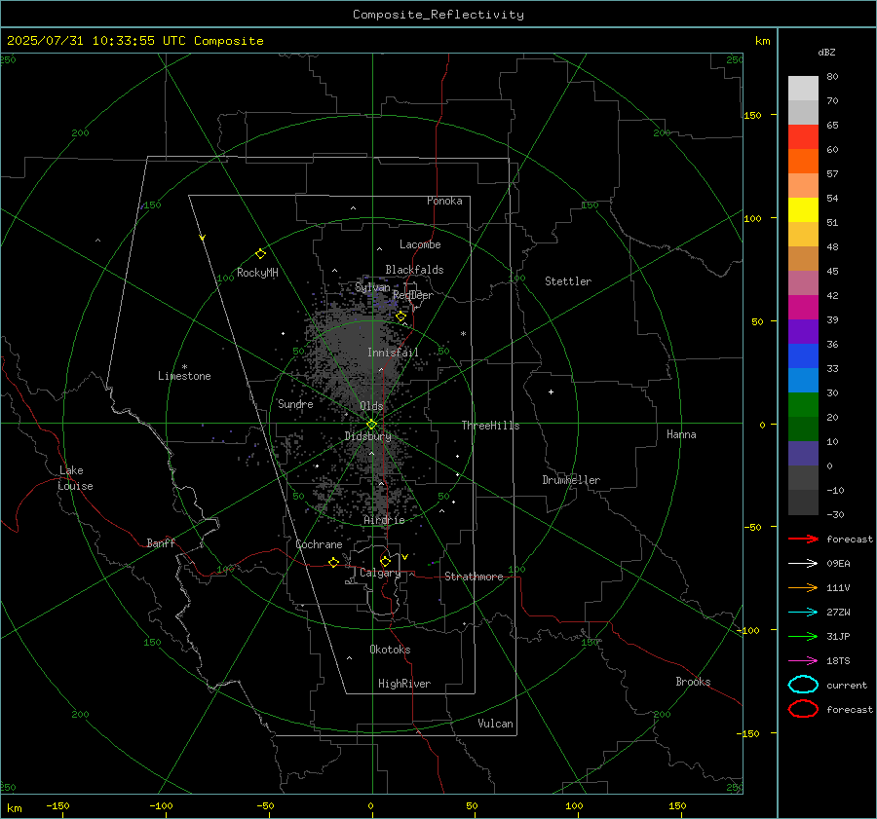Select the purple swatch between 39 and 36
Image resolution: width=877 pixels, height=819 pixels.
point(803,331)
